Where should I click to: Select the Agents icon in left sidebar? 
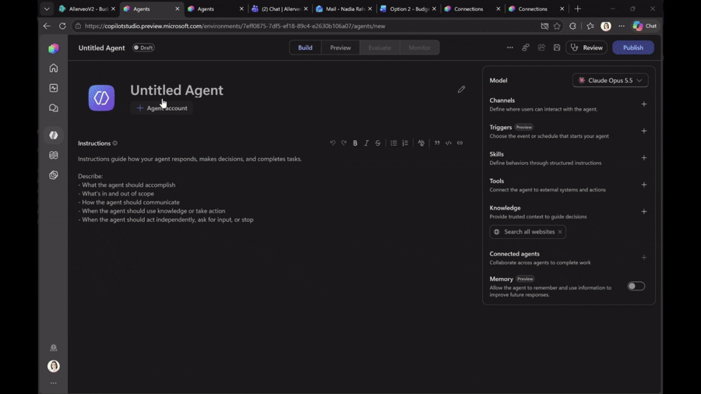(x=54, y=135)
